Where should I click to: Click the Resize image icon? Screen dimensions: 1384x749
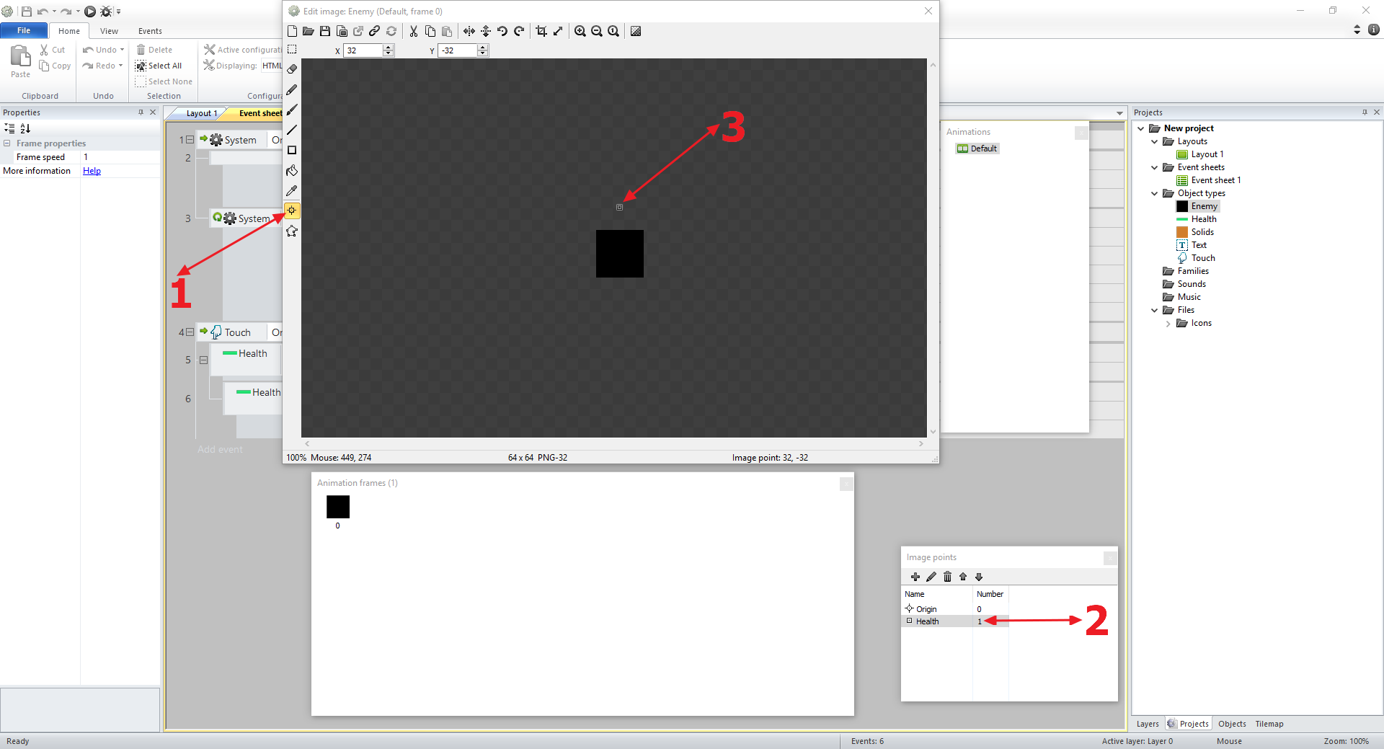tap(558, 31)
